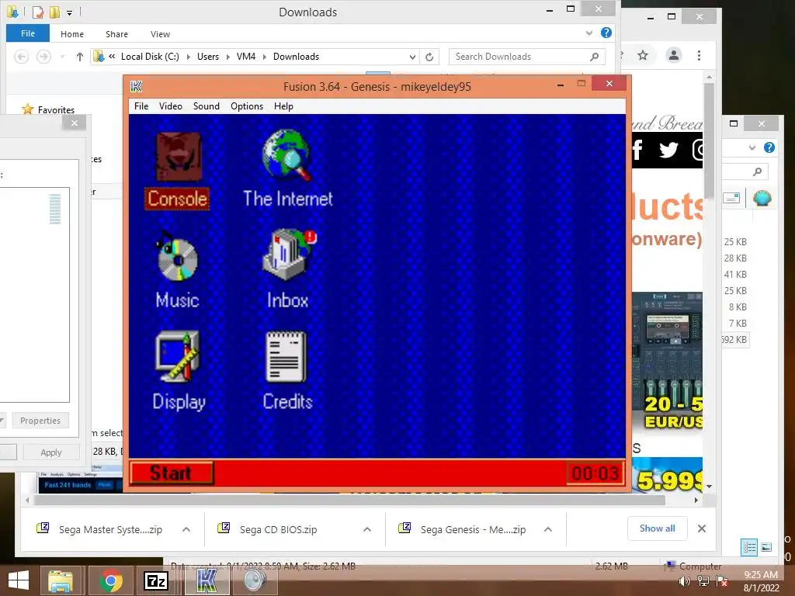The height and width of the screenshot is (596, 795).
Task: Click Properties button in left dialog
Action: 40,421
